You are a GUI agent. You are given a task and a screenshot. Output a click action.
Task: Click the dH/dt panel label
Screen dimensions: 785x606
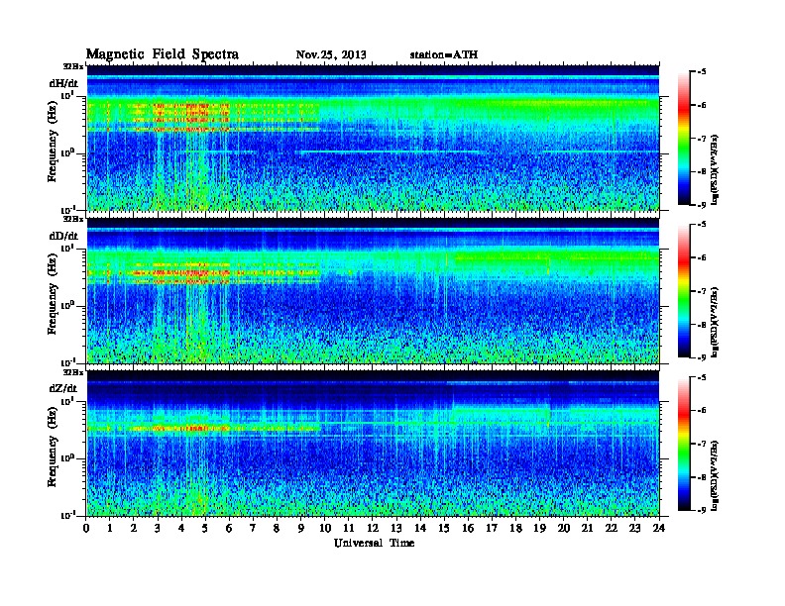pyautogui.click(x=63, y=83)
